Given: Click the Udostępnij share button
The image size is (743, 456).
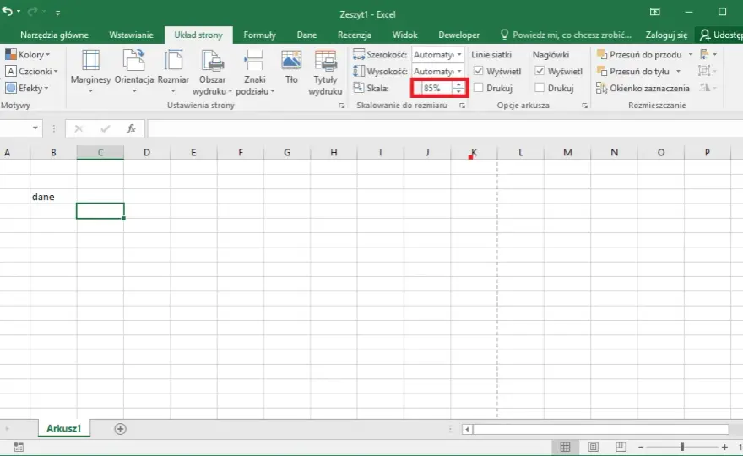Looking at the screenshot, I should [x=719, y=35].
